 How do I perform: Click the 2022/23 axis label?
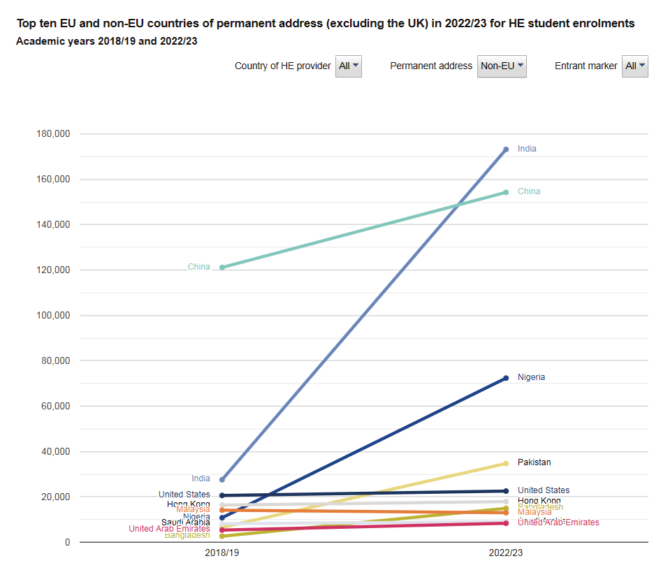(505, 553)
